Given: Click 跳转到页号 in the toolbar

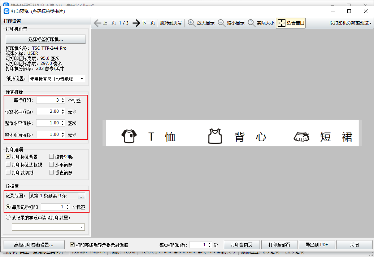Looking at the screenshot, I should tap(171, 23).
